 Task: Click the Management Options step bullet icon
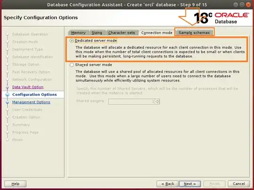pos(7,102)
